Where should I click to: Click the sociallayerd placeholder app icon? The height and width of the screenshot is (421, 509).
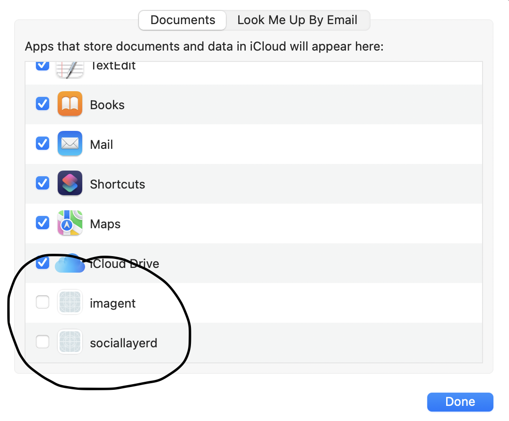pyautogui.click(x=70, y=342)
